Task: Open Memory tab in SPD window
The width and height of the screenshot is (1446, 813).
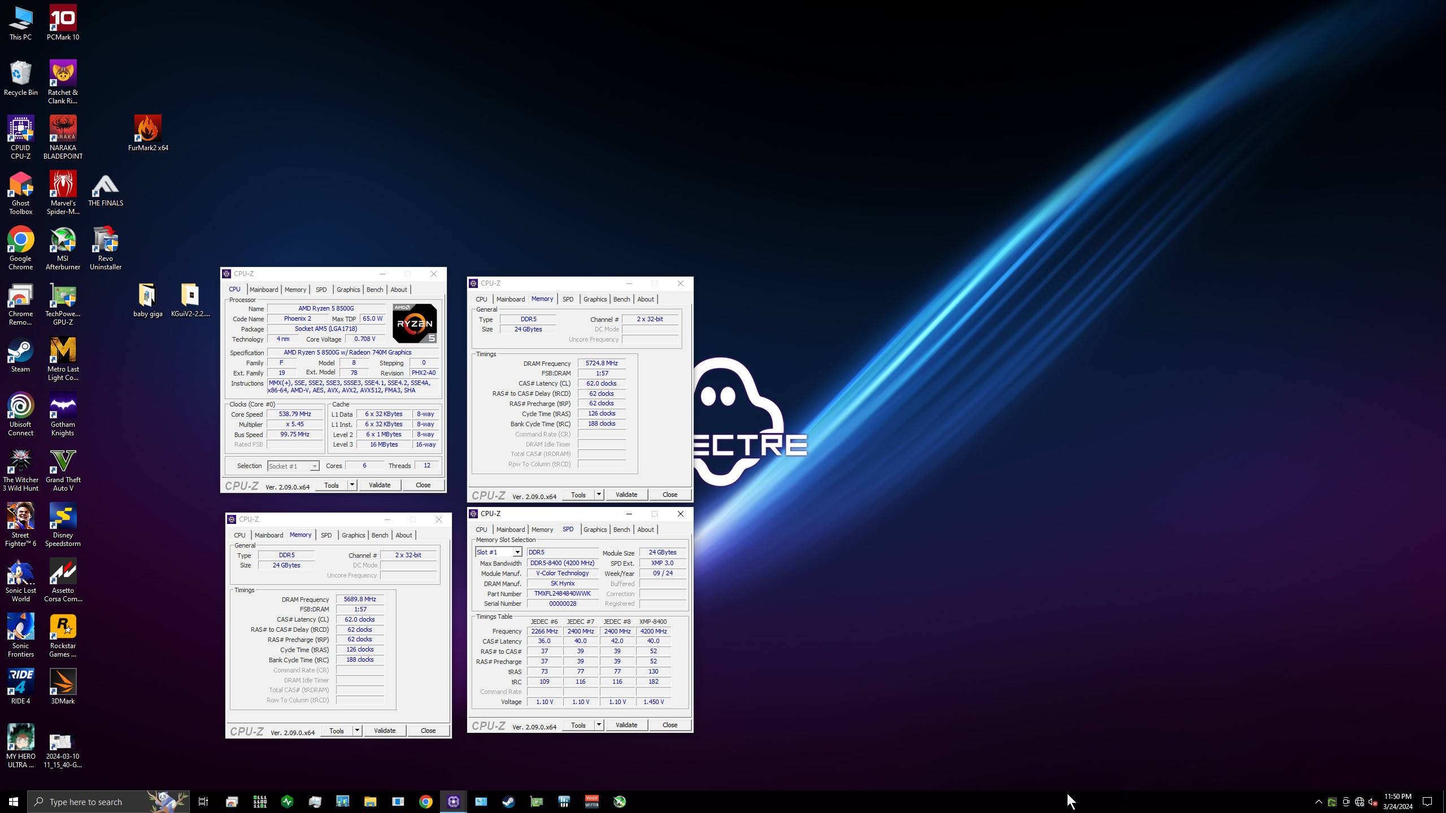Action: [542, 530]
